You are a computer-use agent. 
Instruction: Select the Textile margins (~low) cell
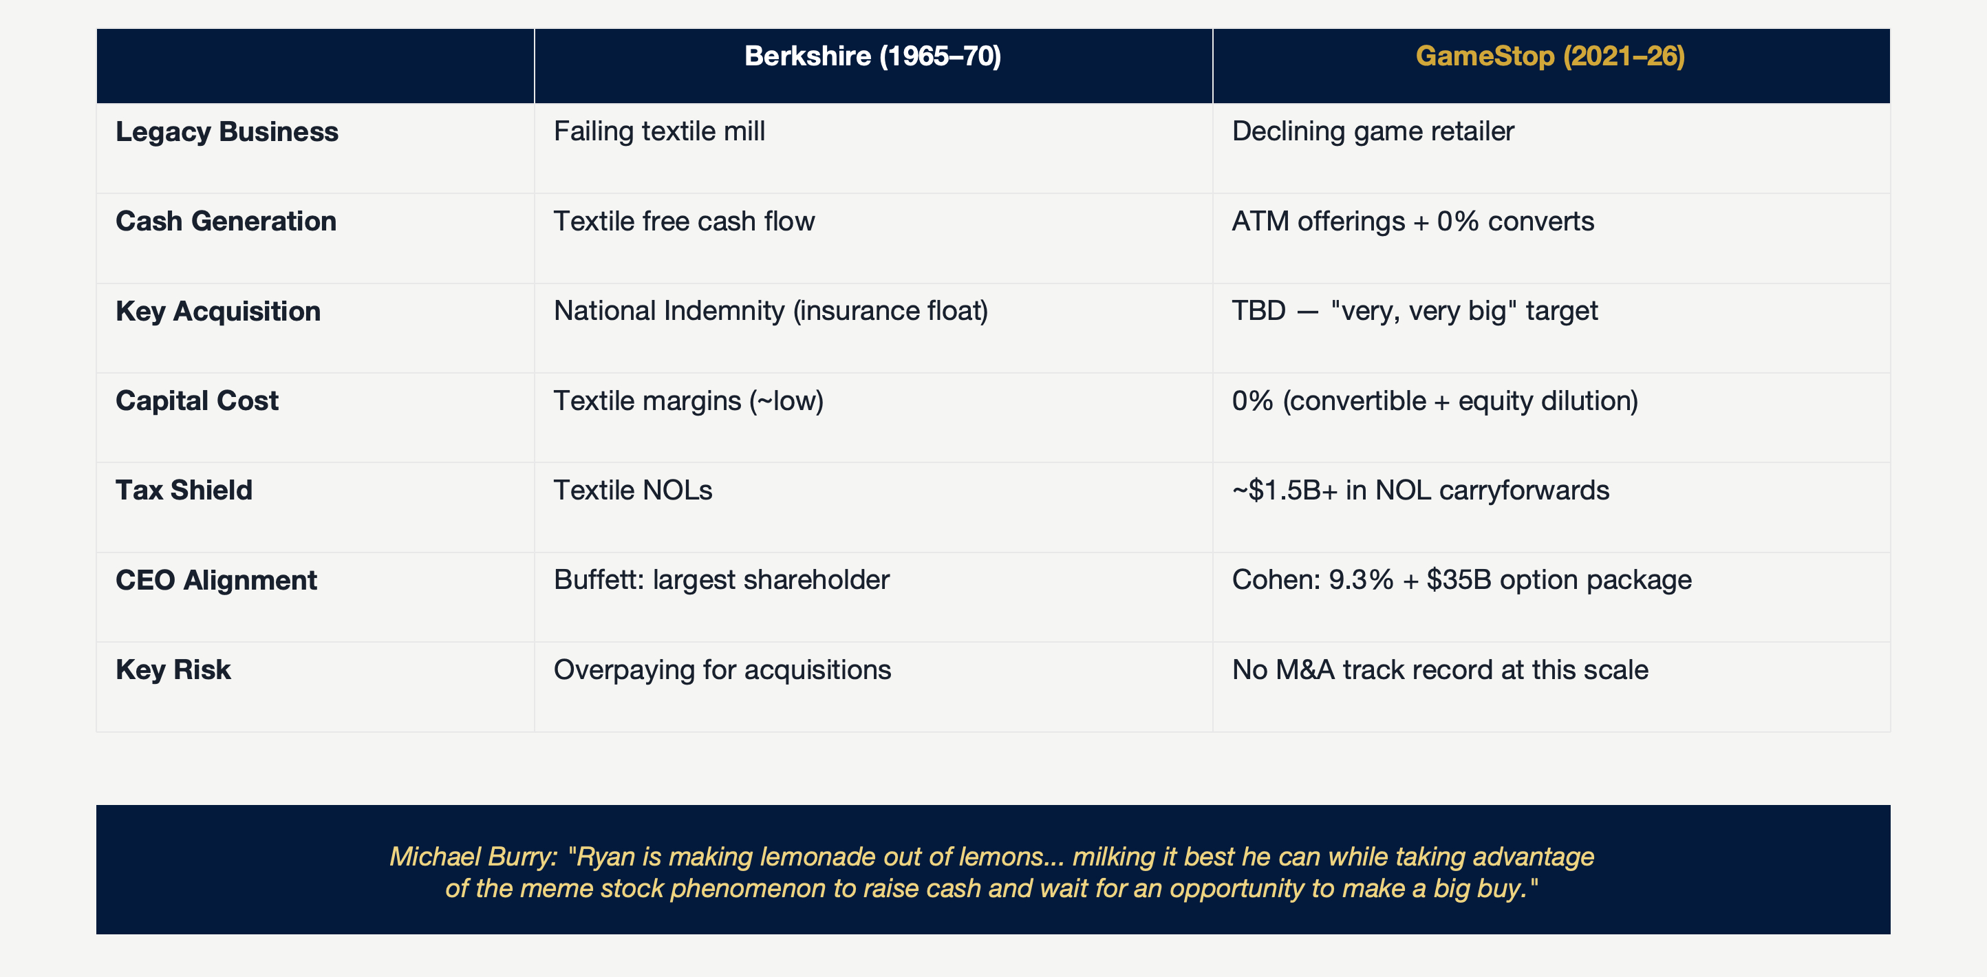688,401
